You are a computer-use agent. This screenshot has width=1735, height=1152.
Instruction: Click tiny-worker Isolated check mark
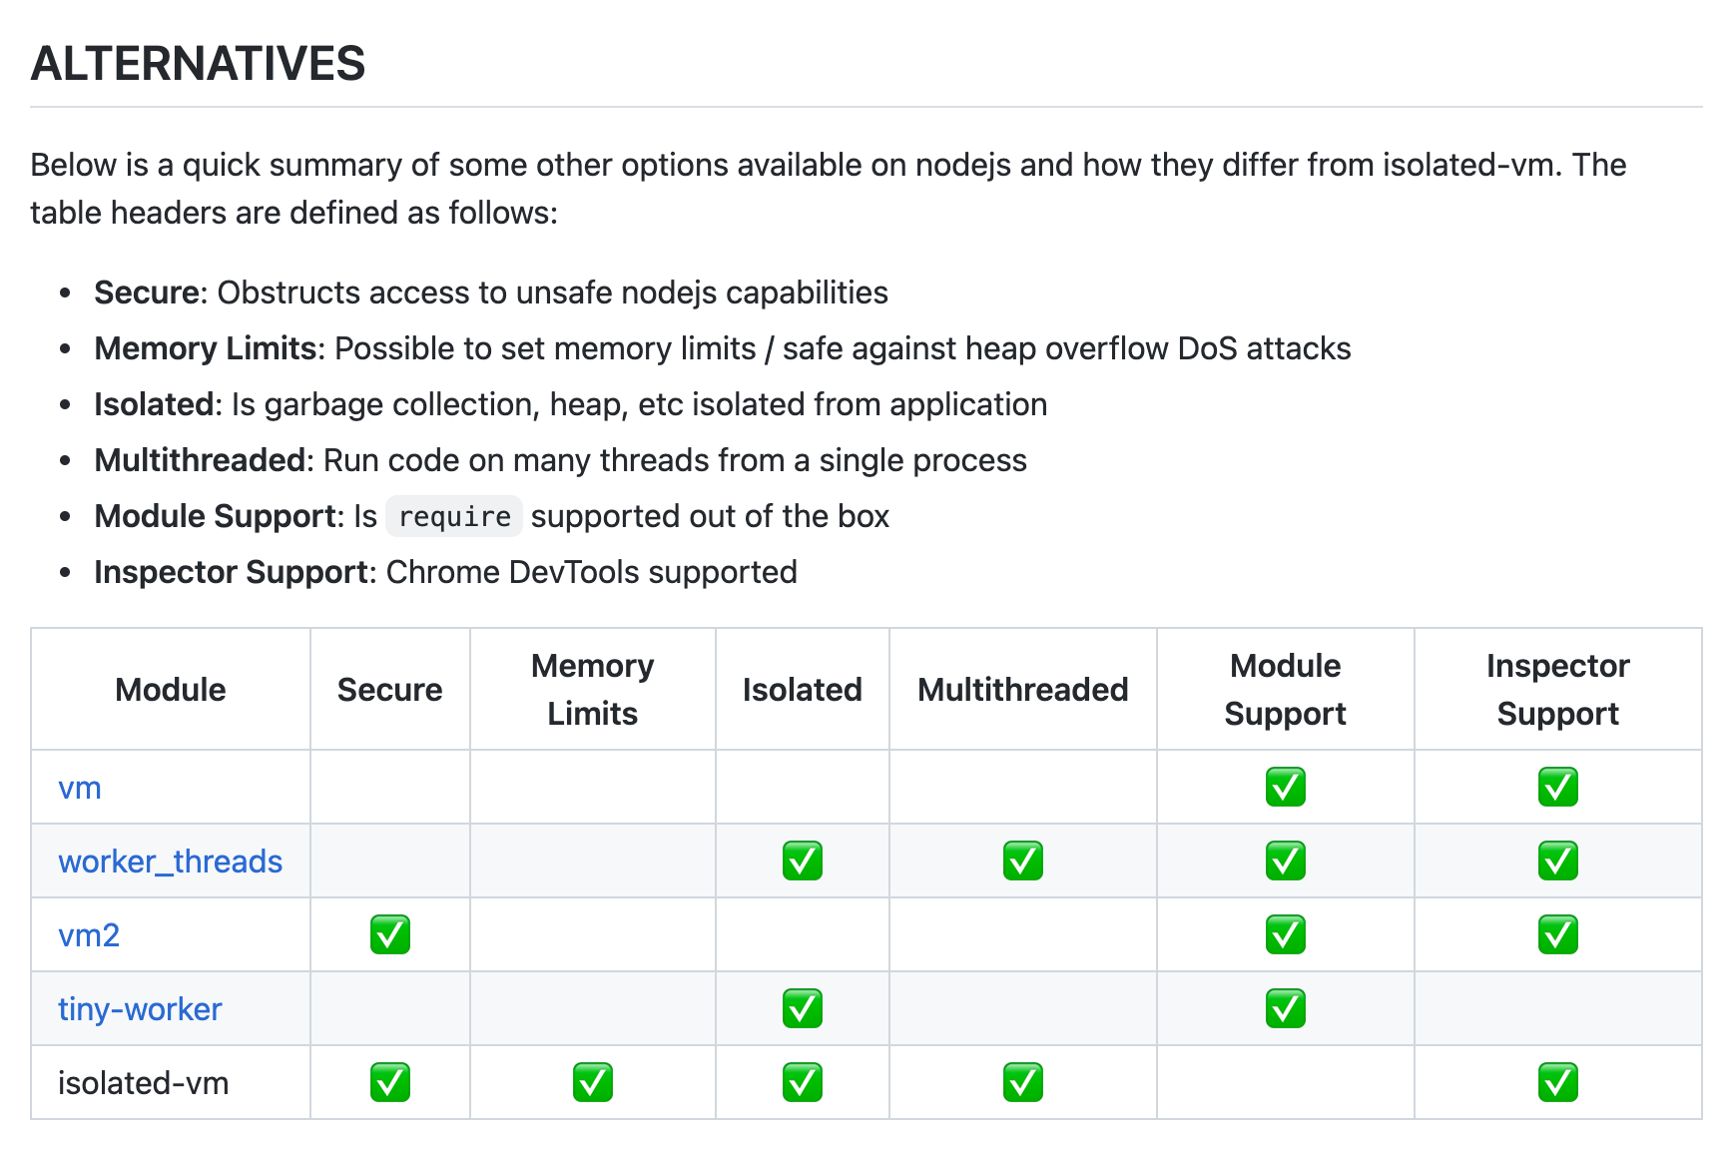click(802, 1009)
